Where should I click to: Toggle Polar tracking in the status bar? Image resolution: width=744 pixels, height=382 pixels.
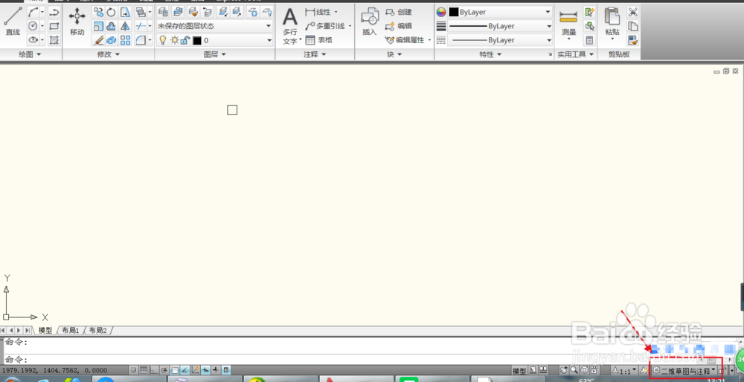point(164,369)
